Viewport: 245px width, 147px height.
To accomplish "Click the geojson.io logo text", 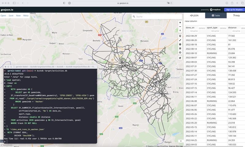I will click(x=7, y=10).
